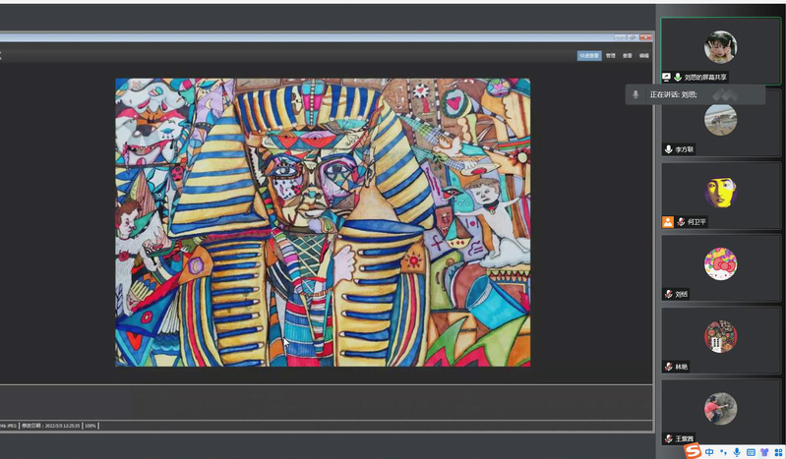
Task: Click the participant name 何卫平
Action: (696, 221)
